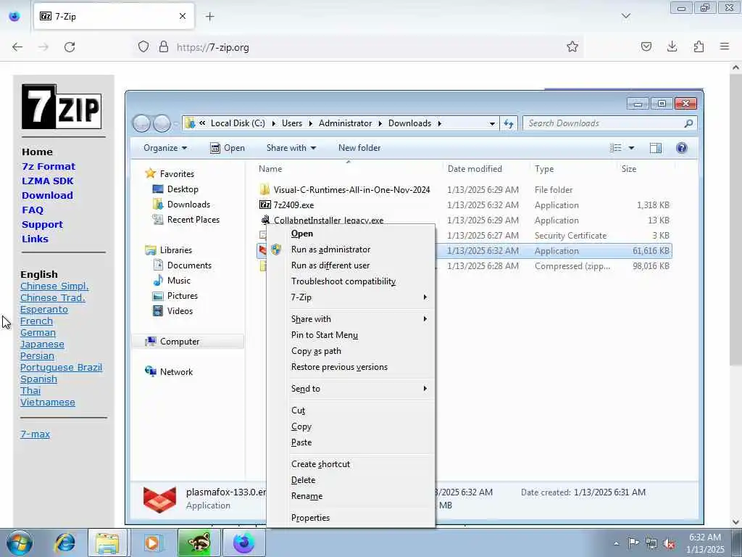742x557 pixels.
Task: Open the extensions puzzle icon
Action: 699,46
